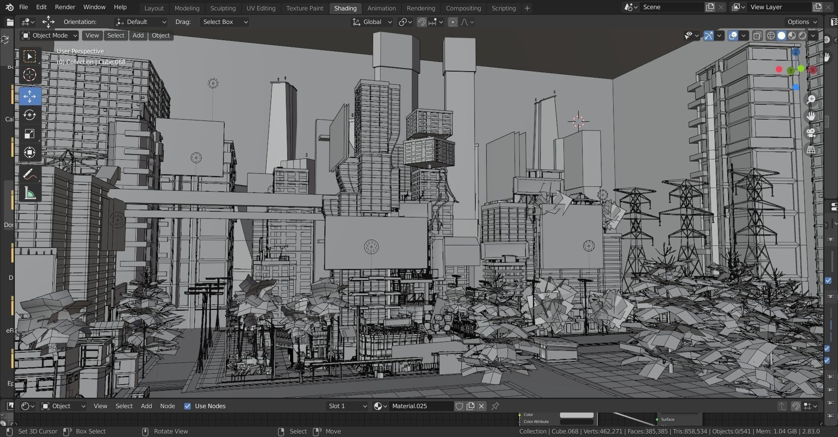Viewport: 838px width, 437px height.
Task: Activate the Scale tool
Action: point(30,134)
